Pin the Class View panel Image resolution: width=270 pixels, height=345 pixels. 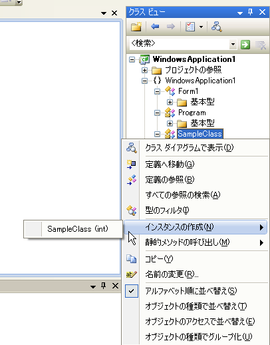click(251, 12)
